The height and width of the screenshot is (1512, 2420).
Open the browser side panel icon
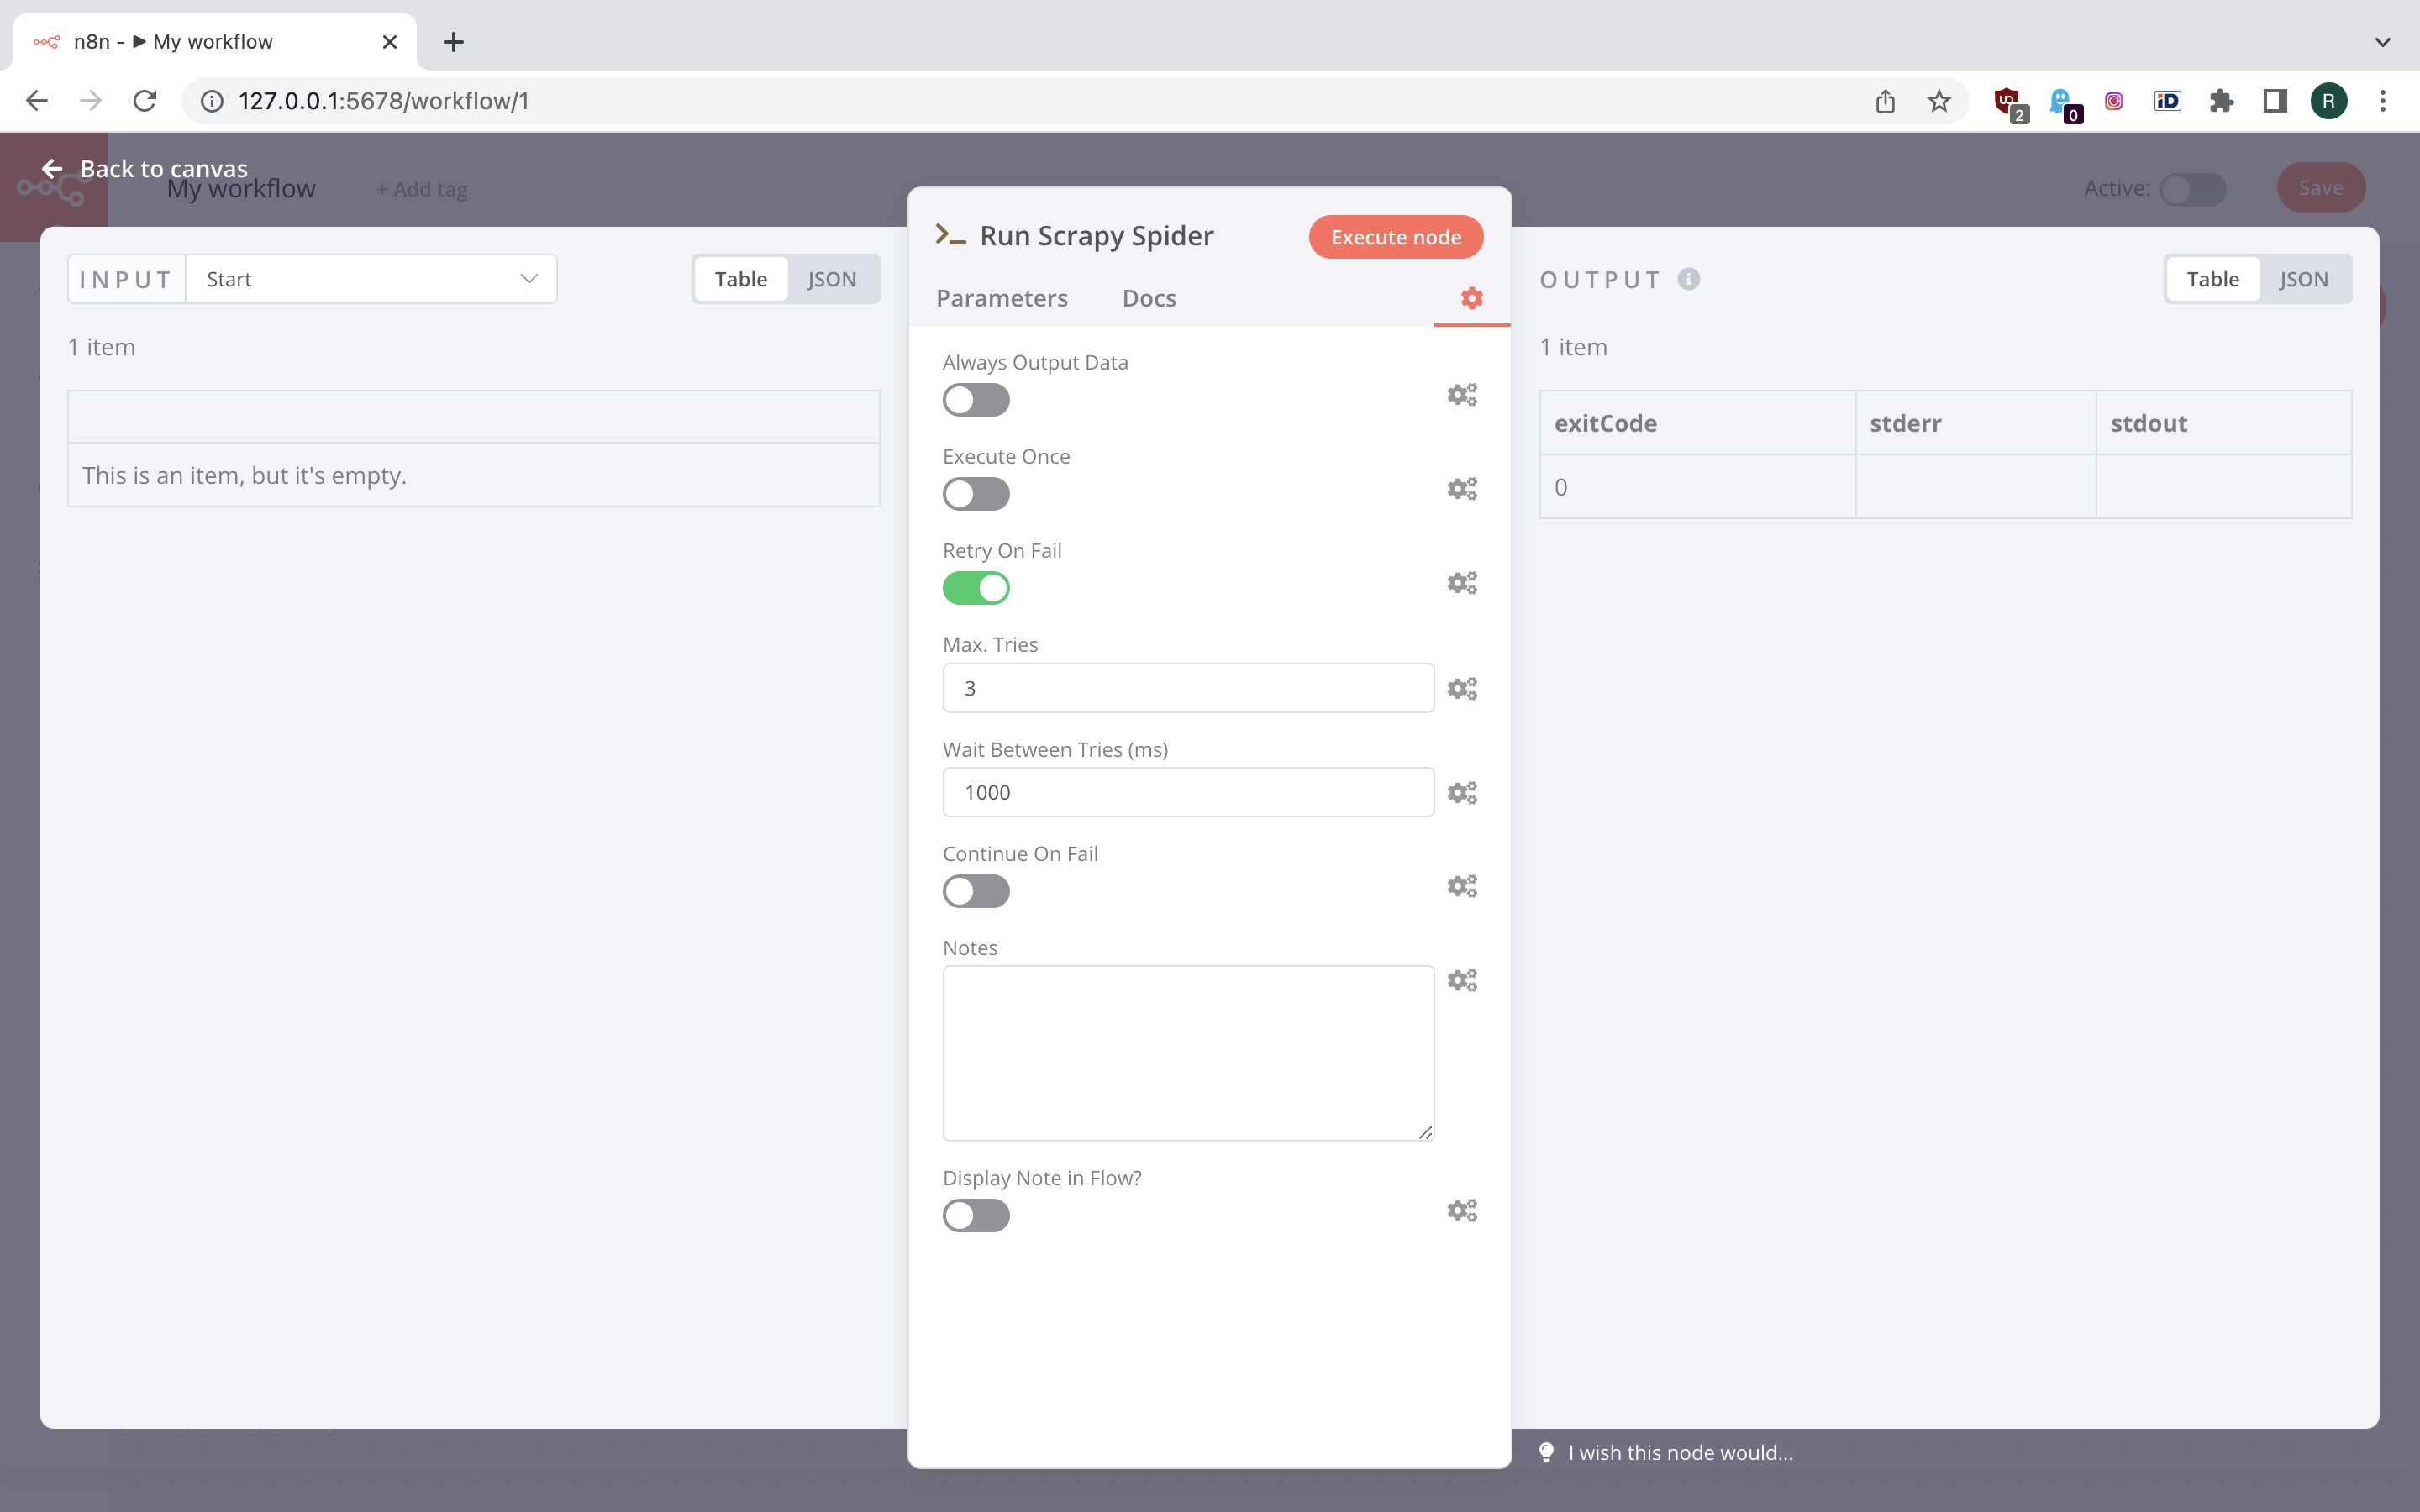click(2275, 101)
